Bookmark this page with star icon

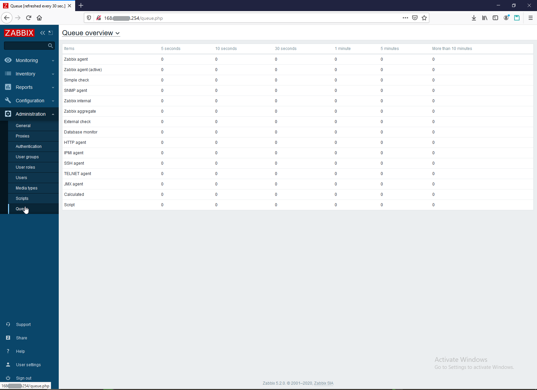coord(424,18)
